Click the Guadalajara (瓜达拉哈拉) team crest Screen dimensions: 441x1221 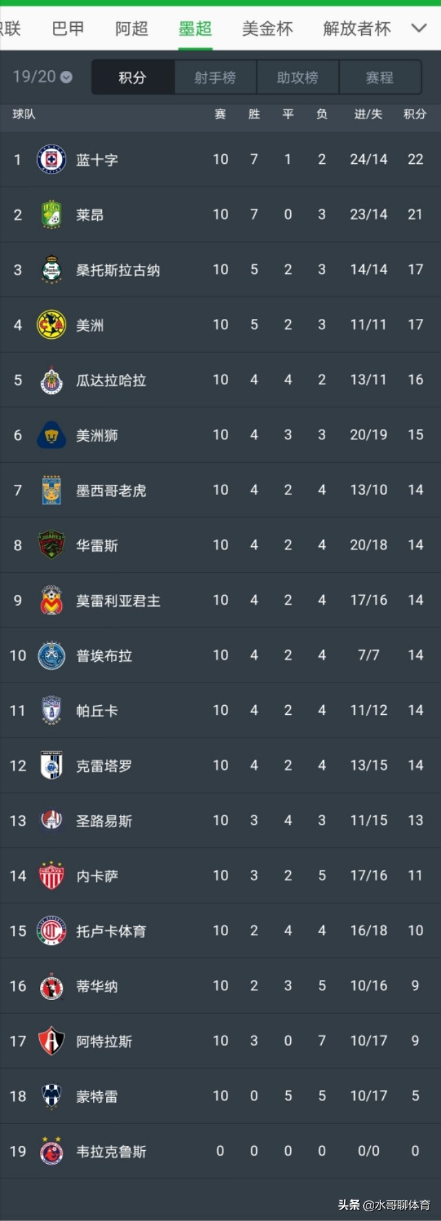coord(51,379)
